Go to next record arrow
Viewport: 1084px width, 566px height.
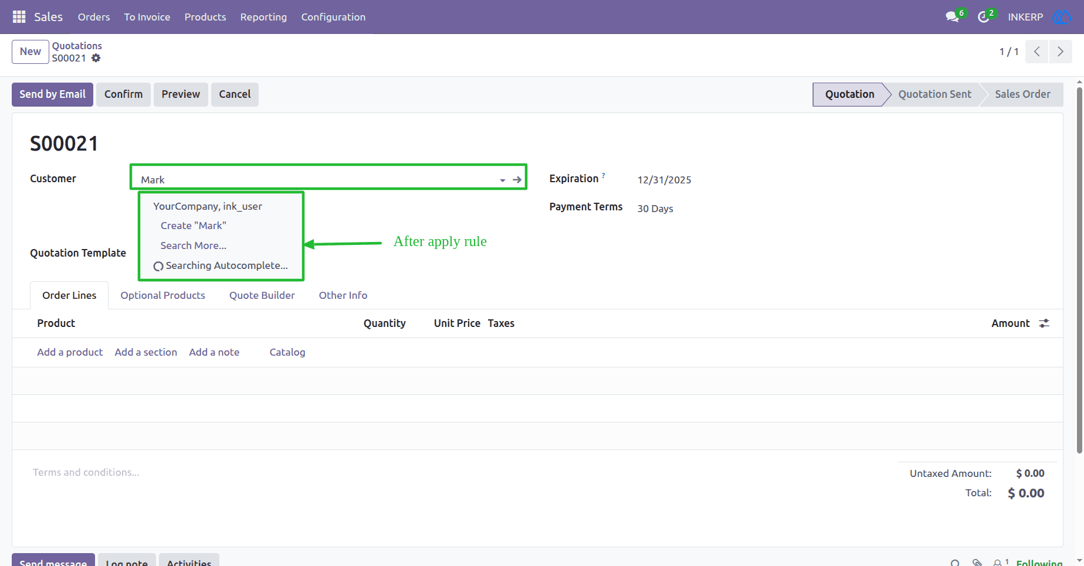pos(1061,52)
